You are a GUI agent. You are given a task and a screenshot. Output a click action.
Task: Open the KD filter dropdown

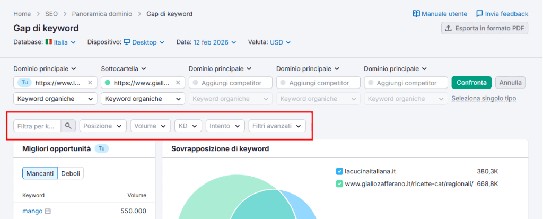pyautogui.click(x=188, y=126)
